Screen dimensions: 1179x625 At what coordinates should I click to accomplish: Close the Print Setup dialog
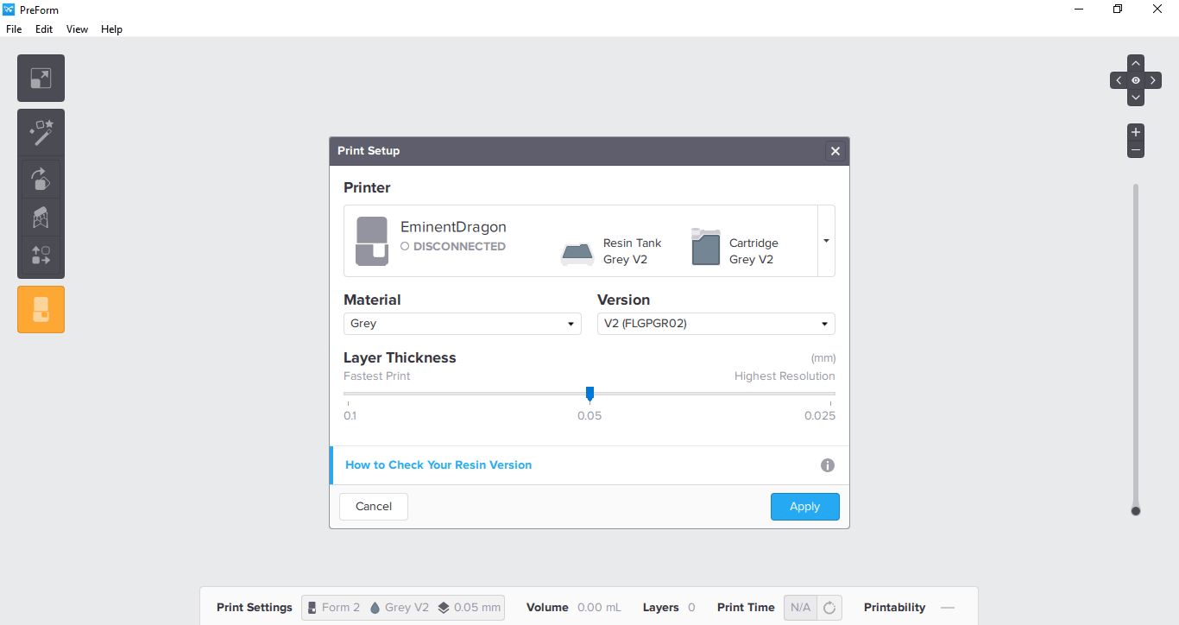835,151
